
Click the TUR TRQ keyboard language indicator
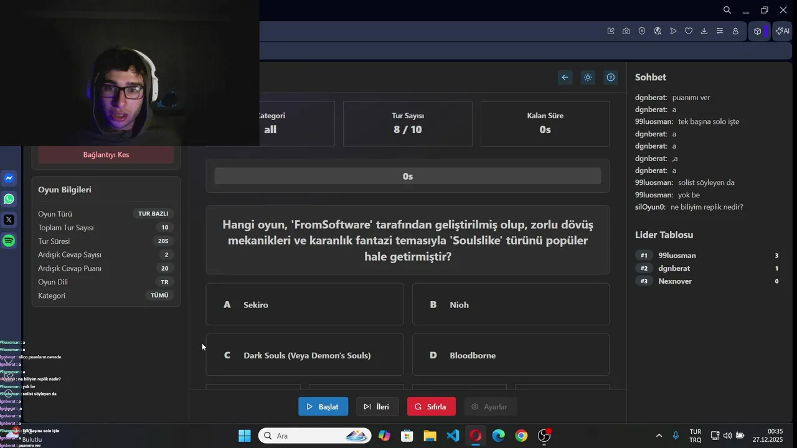696,436
